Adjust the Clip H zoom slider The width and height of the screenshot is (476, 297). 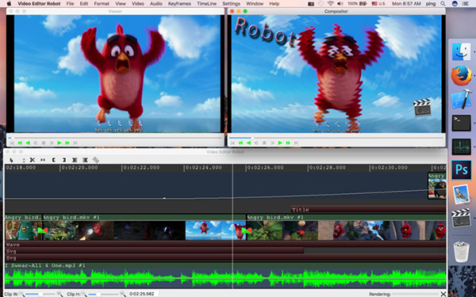pos(103,294)
